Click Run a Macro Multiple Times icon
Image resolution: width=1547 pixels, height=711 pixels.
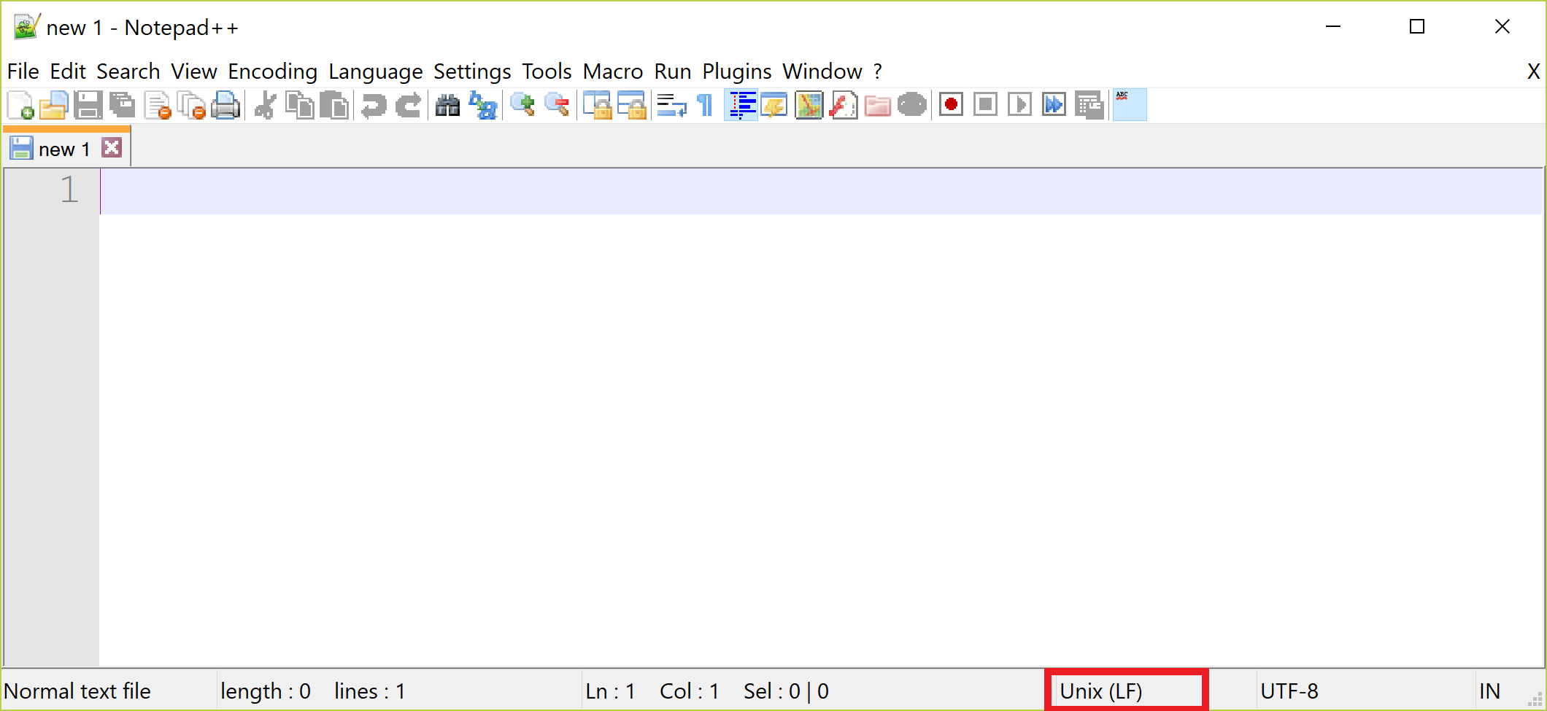(x=1054, y=106)
